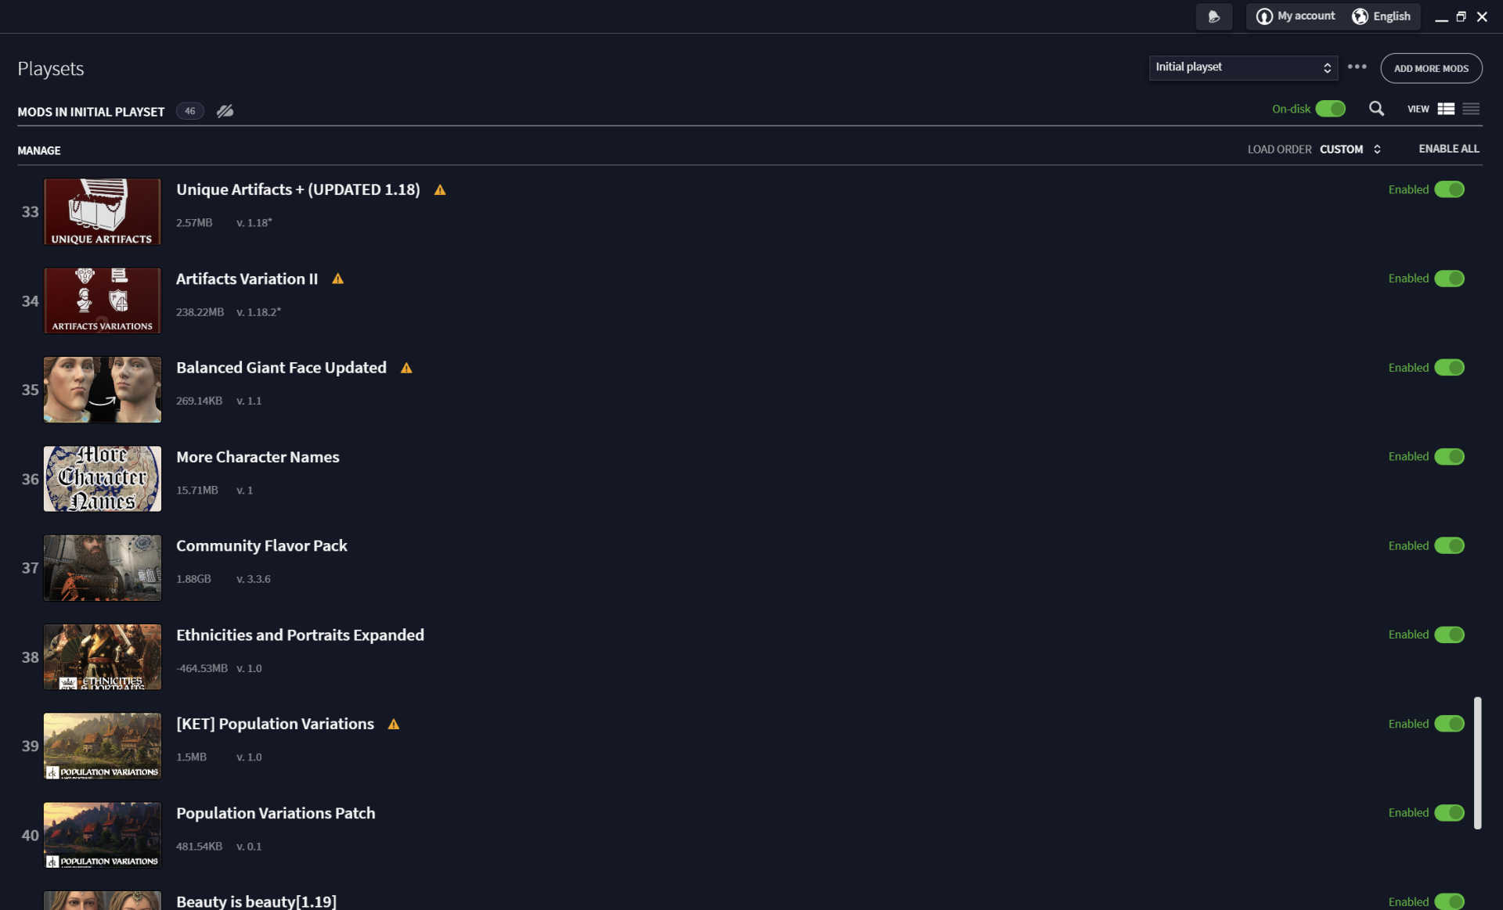1503x910 pixels.
Task: Disable Ethnicities and Portraits Expanded toggle
Action: click(1449, 635)
